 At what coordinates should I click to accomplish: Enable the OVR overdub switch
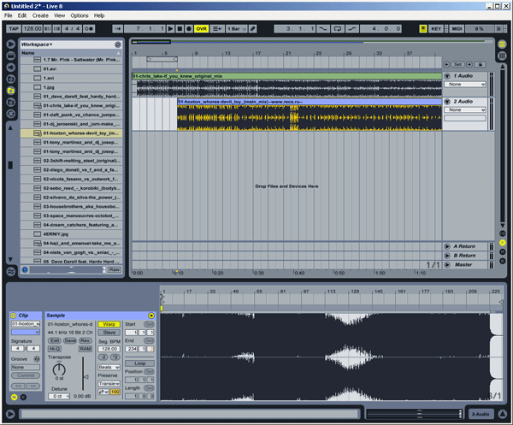coord(202,28)
